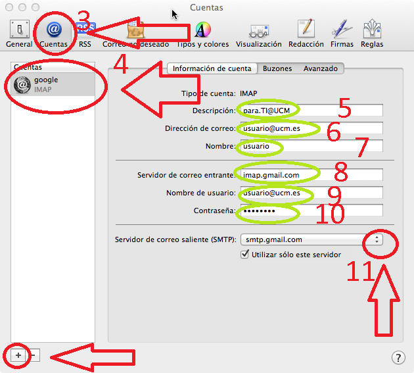Open the RSS preferences pane
This screenshot has height=373, width=414.
click(85, 33)
